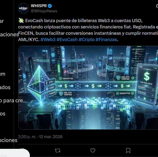Like the post with the heart icon

[93, 150]
